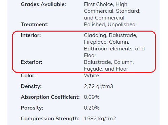This screenshot has width=168, height=125.
Task: Click the Compression Strength label
Action: tap(50, 119)
